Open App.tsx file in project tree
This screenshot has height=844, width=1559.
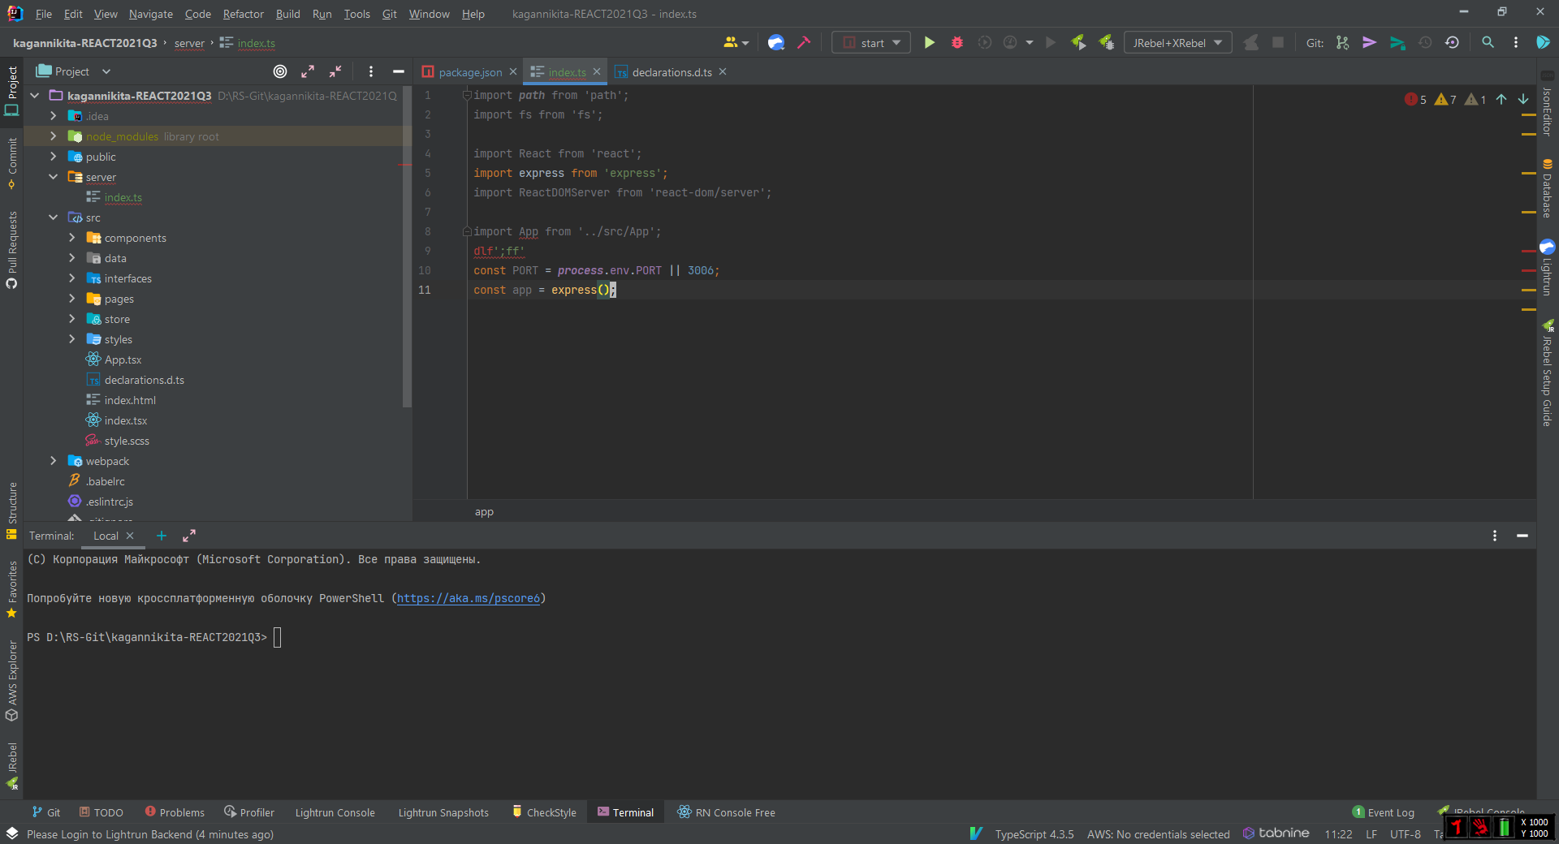123,360
